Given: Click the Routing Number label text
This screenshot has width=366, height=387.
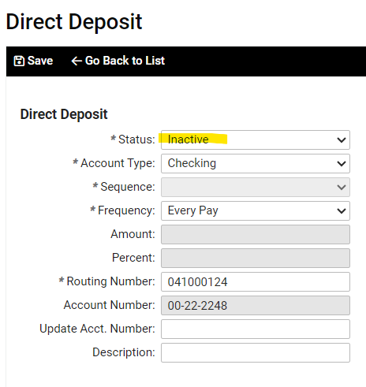Looking at the screenshot, I should coord(110,281).
